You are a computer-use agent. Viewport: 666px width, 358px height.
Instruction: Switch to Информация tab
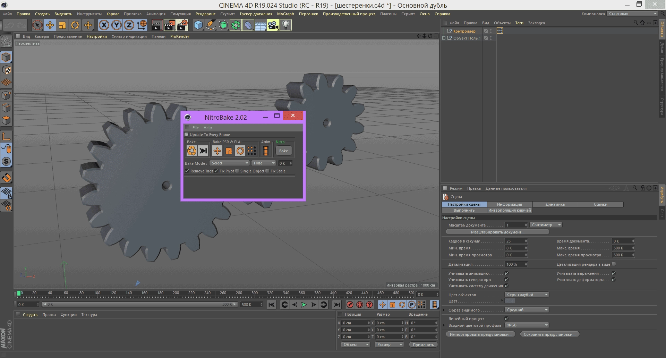510,204
